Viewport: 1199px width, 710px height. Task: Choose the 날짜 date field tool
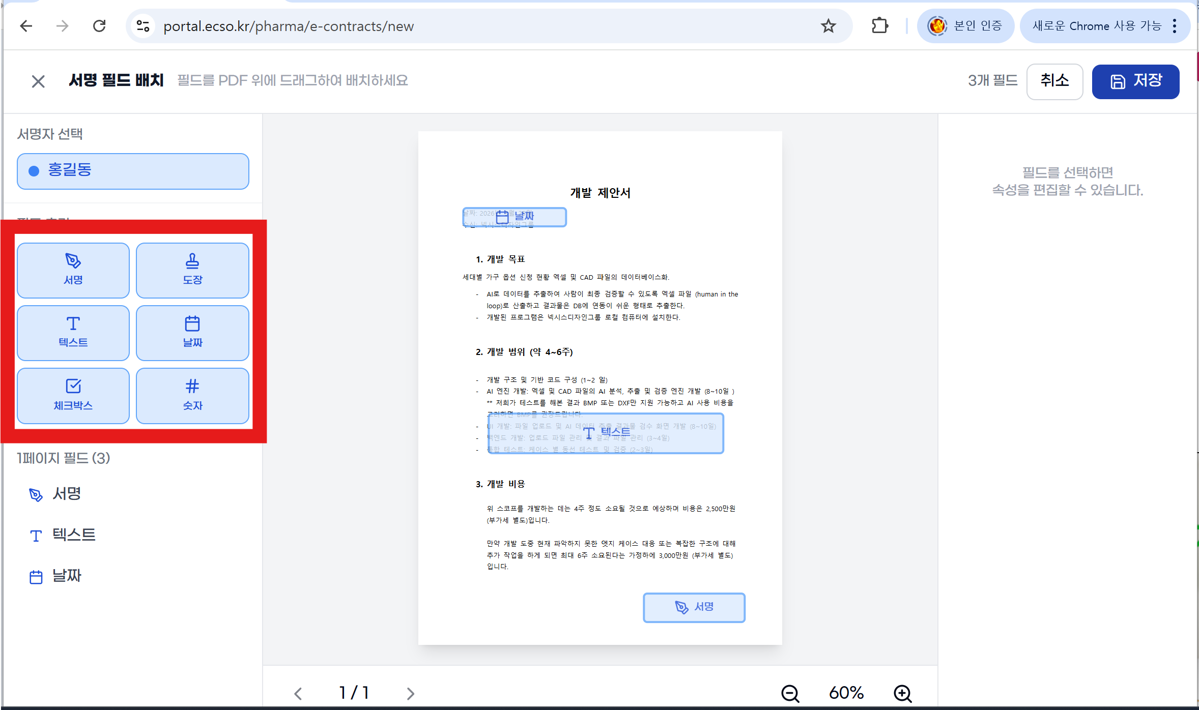pyautogui.click(x=192, y=333)
